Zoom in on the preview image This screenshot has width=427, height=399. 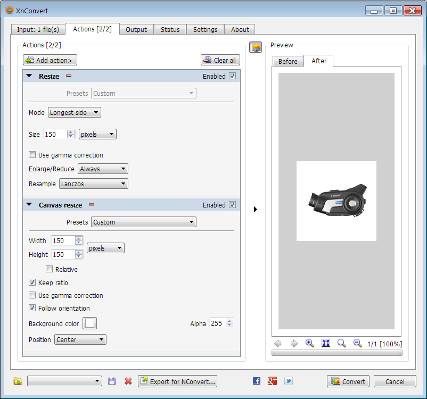(310, 343)
